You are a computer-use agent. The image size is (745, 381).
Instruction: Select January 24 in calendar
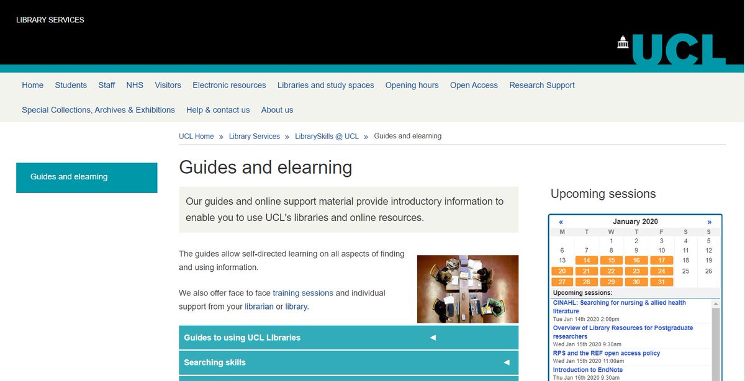[x=662, y=271]
